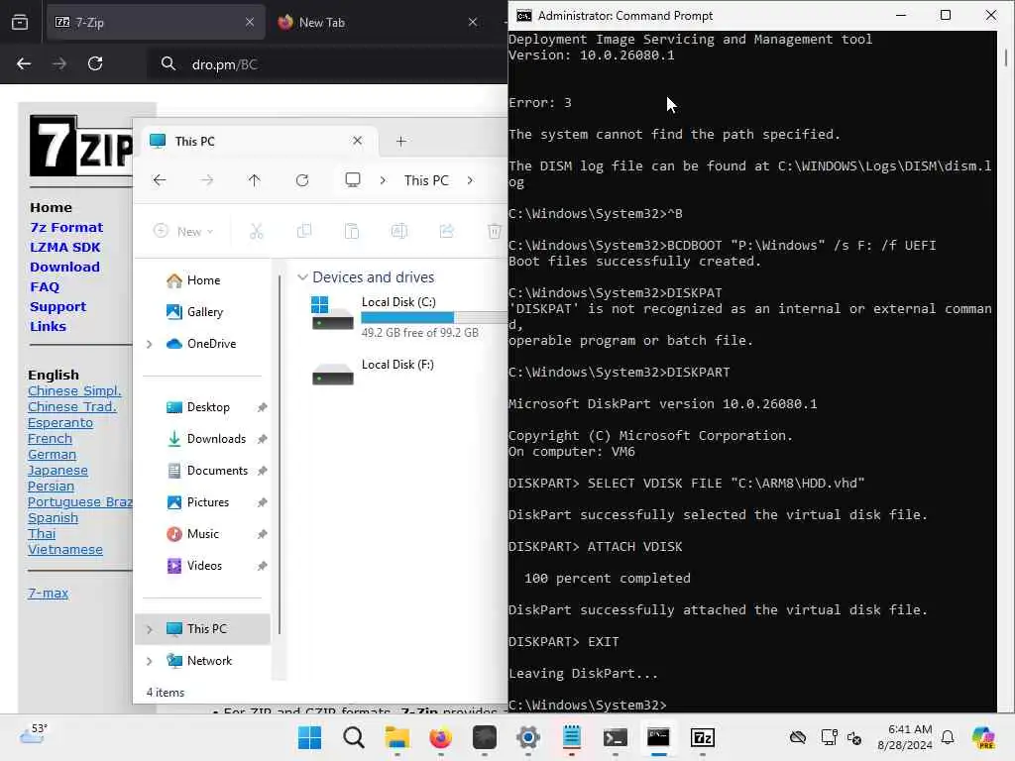Click chevron before This PC in address bar
1015x761 pixels.
point(384,180)
